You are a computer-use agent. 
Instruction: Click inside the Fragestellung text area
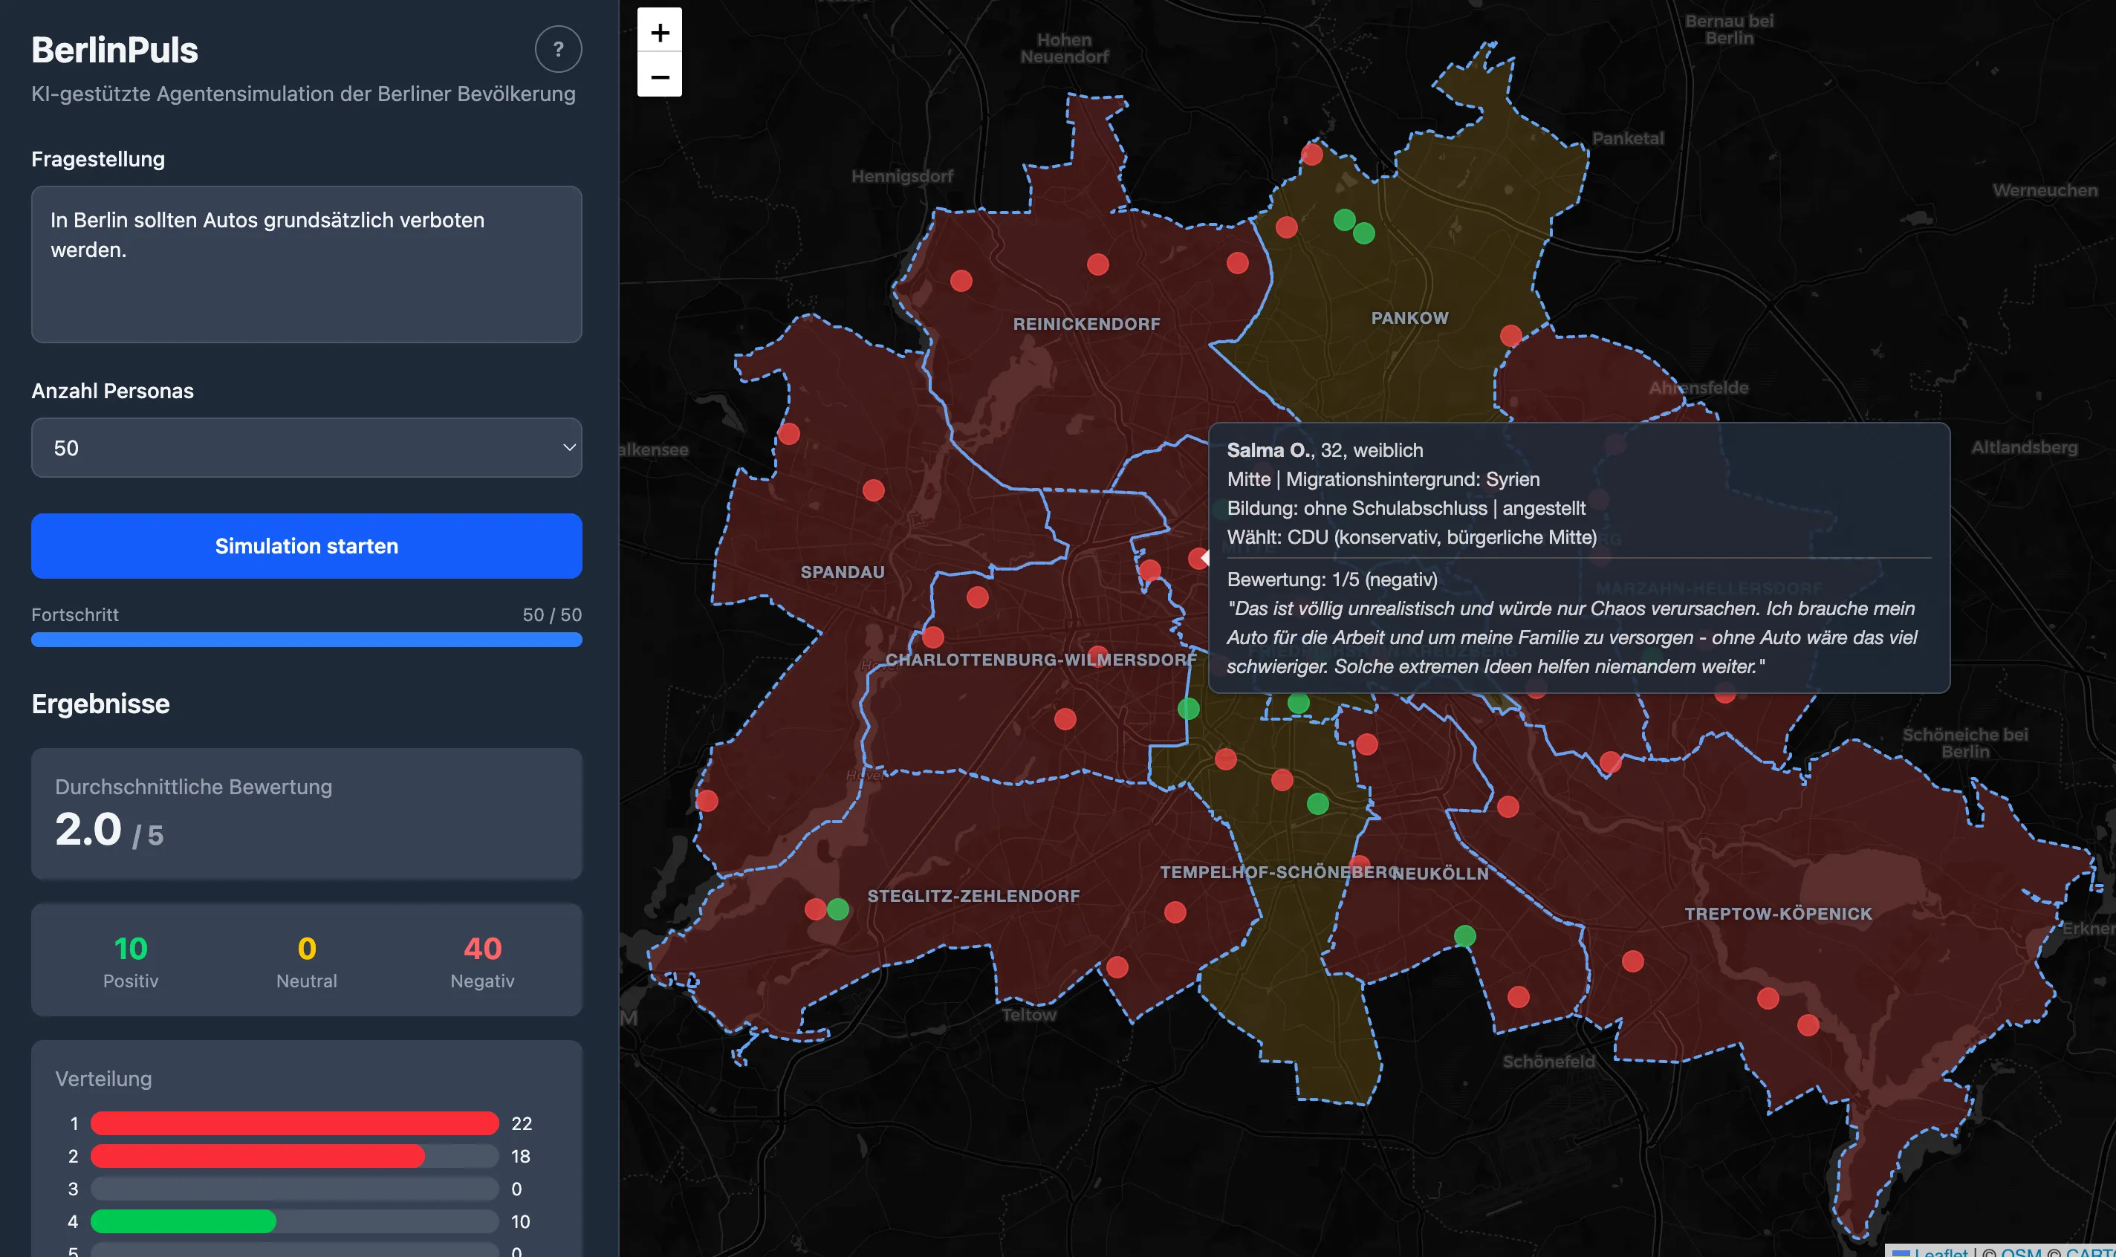(307, 264)
